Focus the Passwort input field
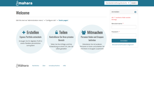Viewport: 154px width, 96px height. pyautogui.click(x=124, y=35)
